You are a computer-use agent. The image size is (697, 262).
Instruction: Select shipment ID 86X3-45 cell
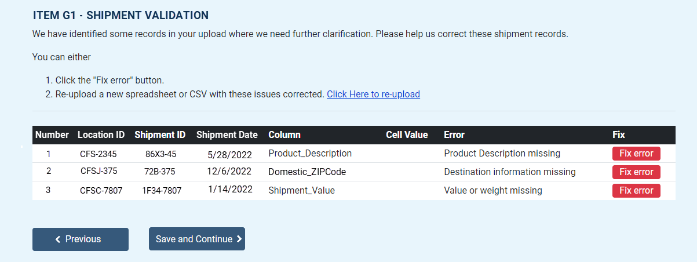160,154
